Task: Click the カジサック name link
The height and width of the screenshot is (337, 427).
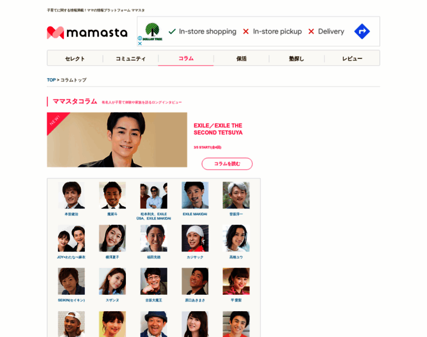Action: [195, 257]
